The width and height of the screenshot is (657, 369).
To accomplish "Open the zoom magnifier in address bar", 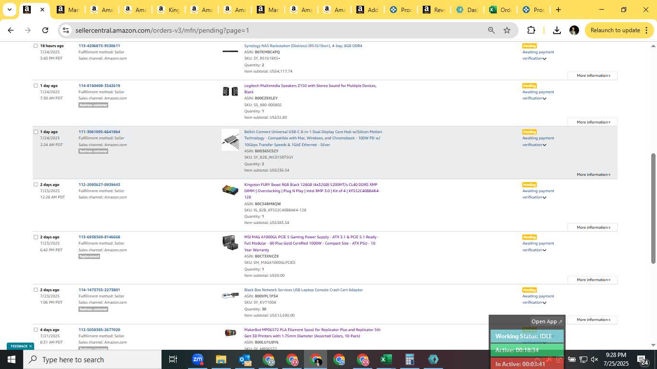I will point(491,30).
